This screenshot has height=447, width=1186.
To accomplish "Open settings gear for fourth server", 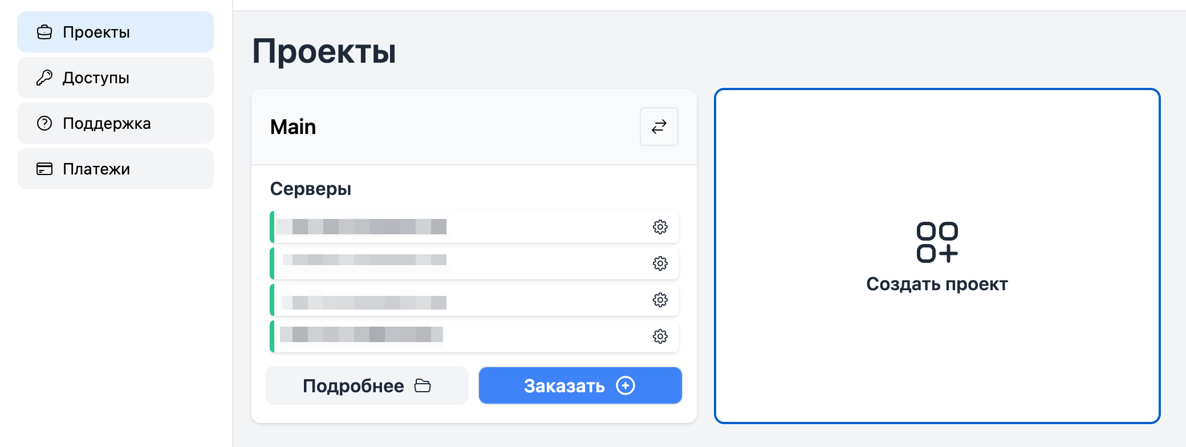I will tap(660, 336).
